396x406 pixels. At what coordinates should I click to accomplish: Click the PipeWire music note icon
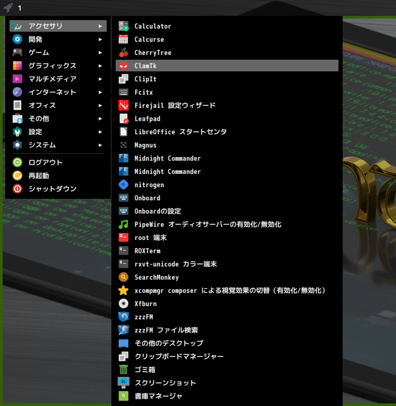124,224
